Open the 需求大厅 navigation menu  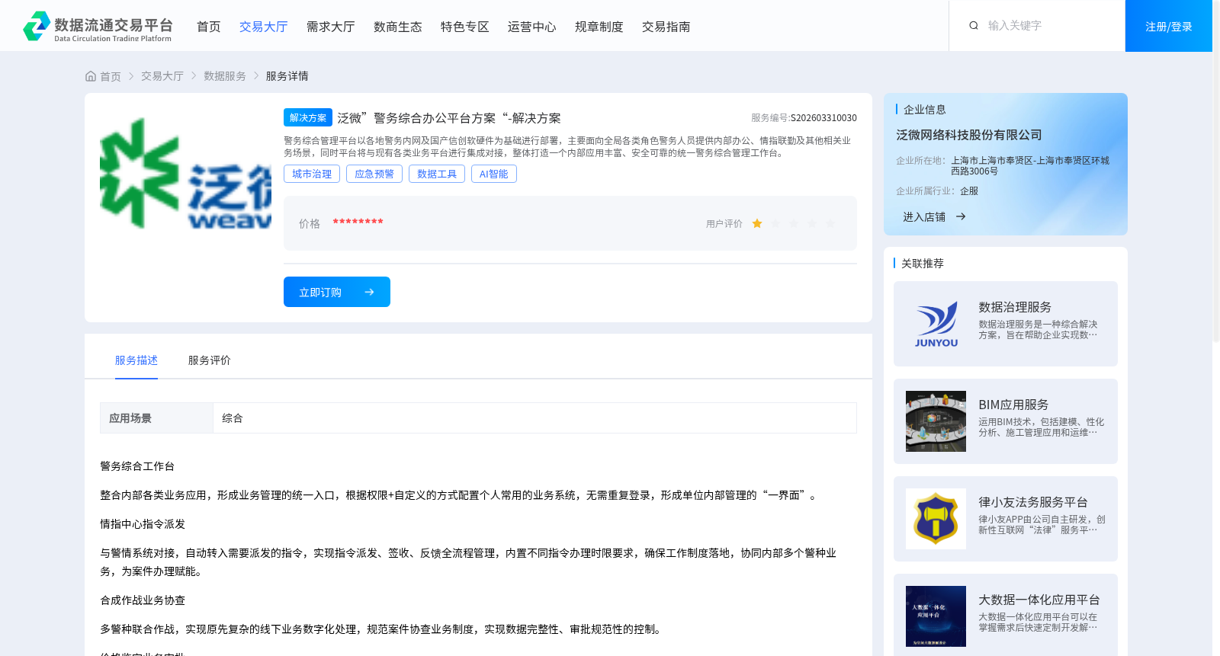pyautogui.click(x=331, y=27)
